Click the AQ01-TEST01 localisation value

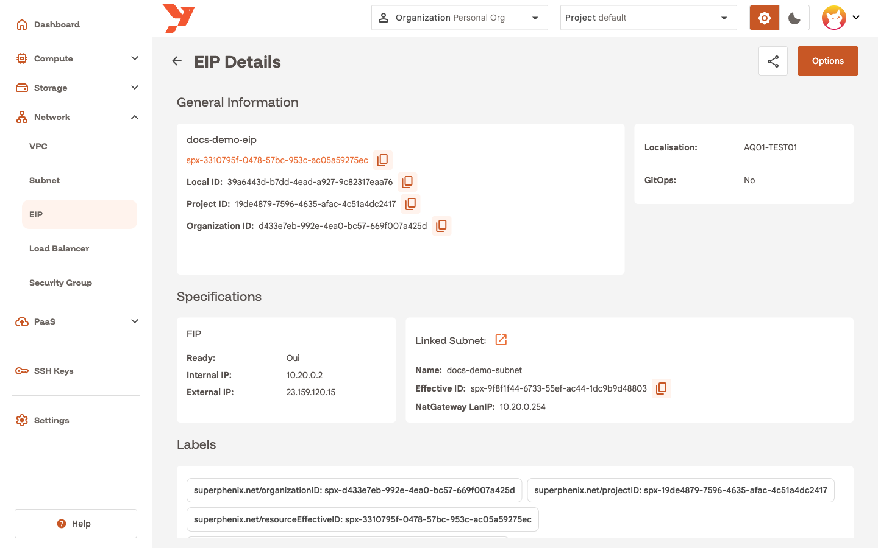pos(770,147)
